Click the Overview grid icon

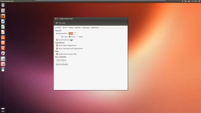[57, 23]
